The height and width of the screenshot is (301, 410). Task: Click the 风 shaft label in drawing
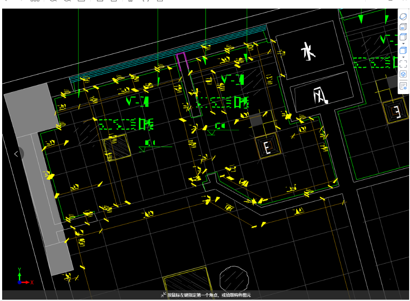point(320,95)
